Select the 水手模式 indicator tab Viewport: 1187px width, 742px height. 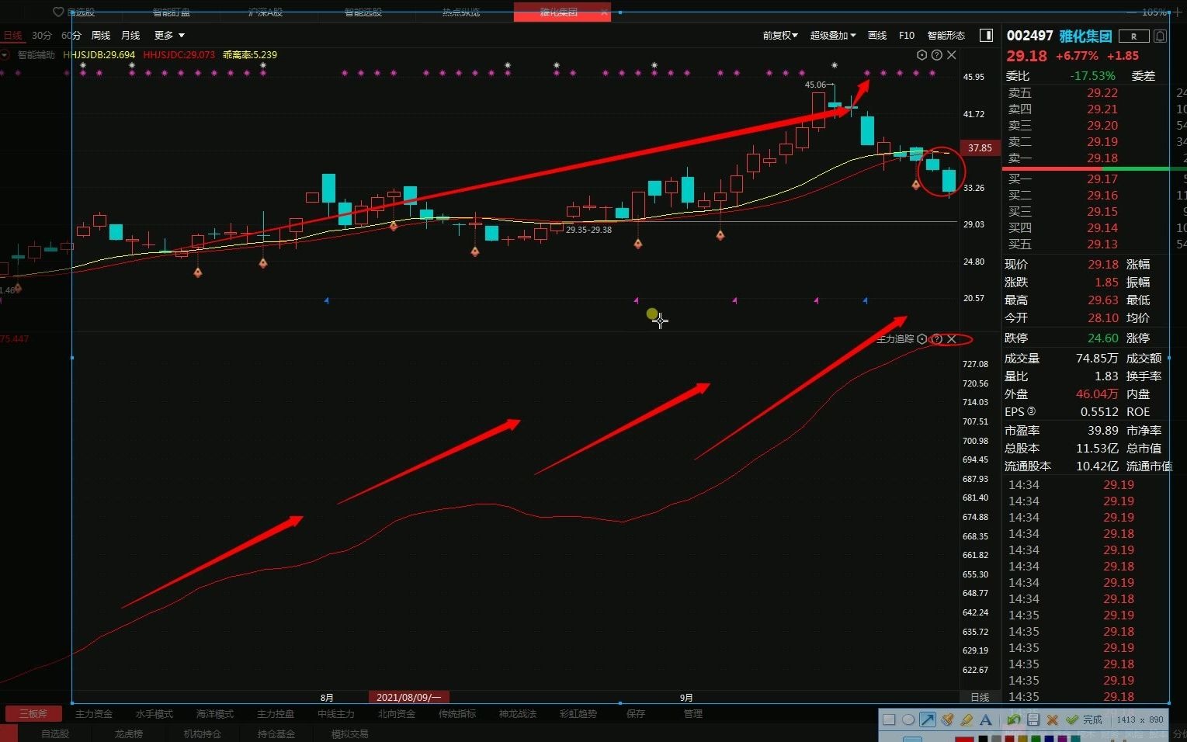[154, 713]
